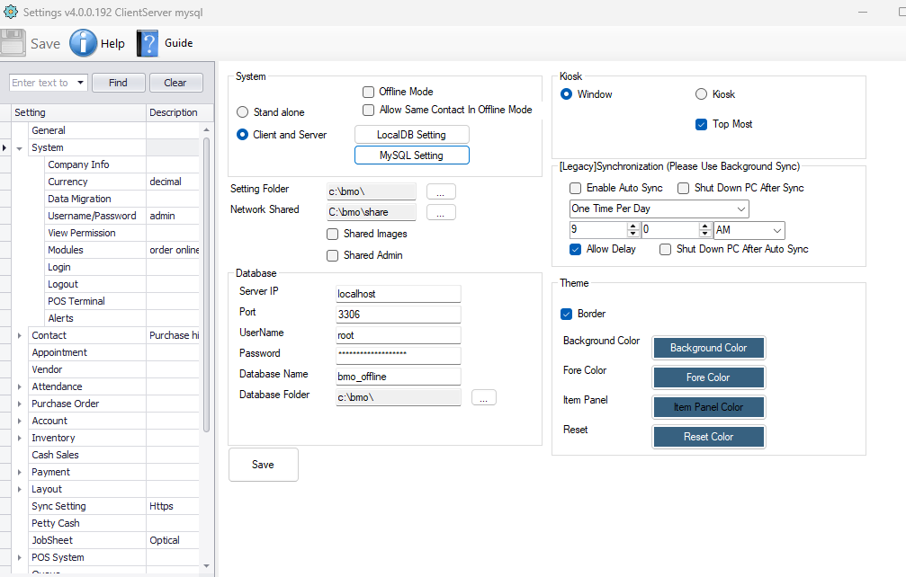Click the Setting column header
The image size is (906, 577).
point(78,112)
